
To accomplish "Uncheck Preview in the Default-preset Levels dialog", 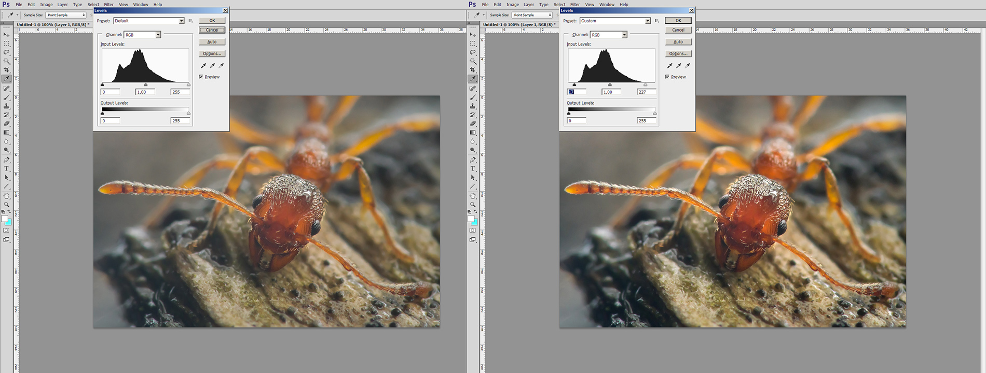I will point(201,77).
